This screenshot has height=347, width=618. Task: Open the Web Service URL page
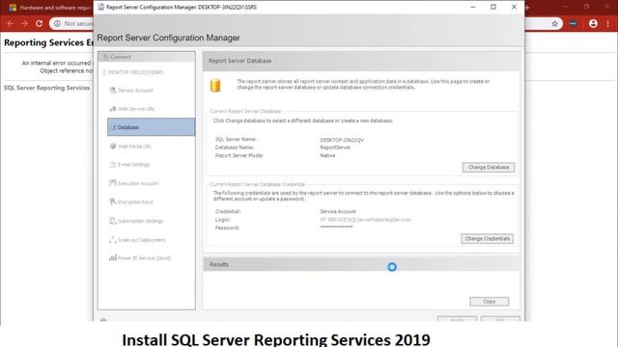tap(132, 109)
